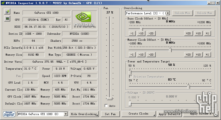Viewport: 221px width, 120px height.
Task: Click the Temperature value 31.0 °C
Action: pos(30,69)
